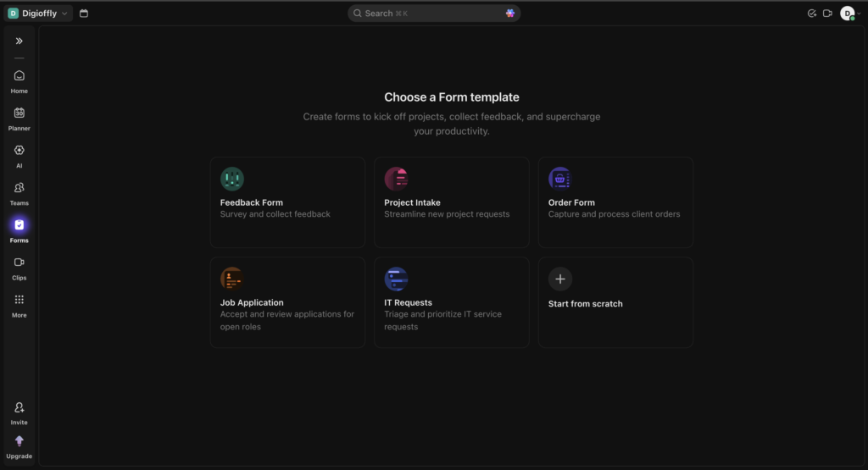The width and height of the screenshot is (868, 470).
Task: Choose Start from scratch label
Action: point(585,303)
